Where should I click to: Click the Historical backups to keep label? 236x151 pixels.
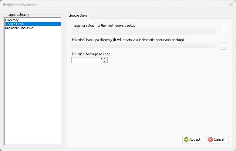click(91, 54)
